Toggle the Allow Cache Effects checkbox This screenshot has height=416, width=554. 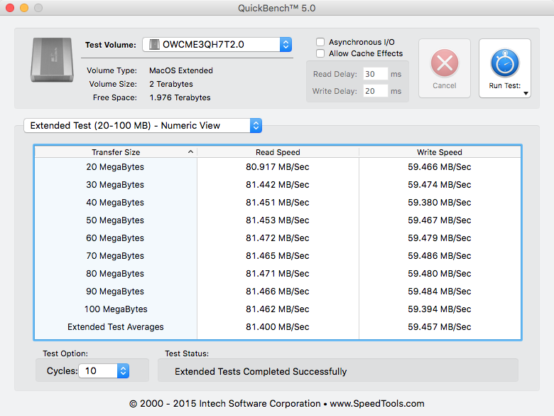tap(321, 53)
